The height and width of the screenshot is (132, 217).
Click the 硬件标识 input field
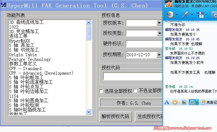(144, 44)
